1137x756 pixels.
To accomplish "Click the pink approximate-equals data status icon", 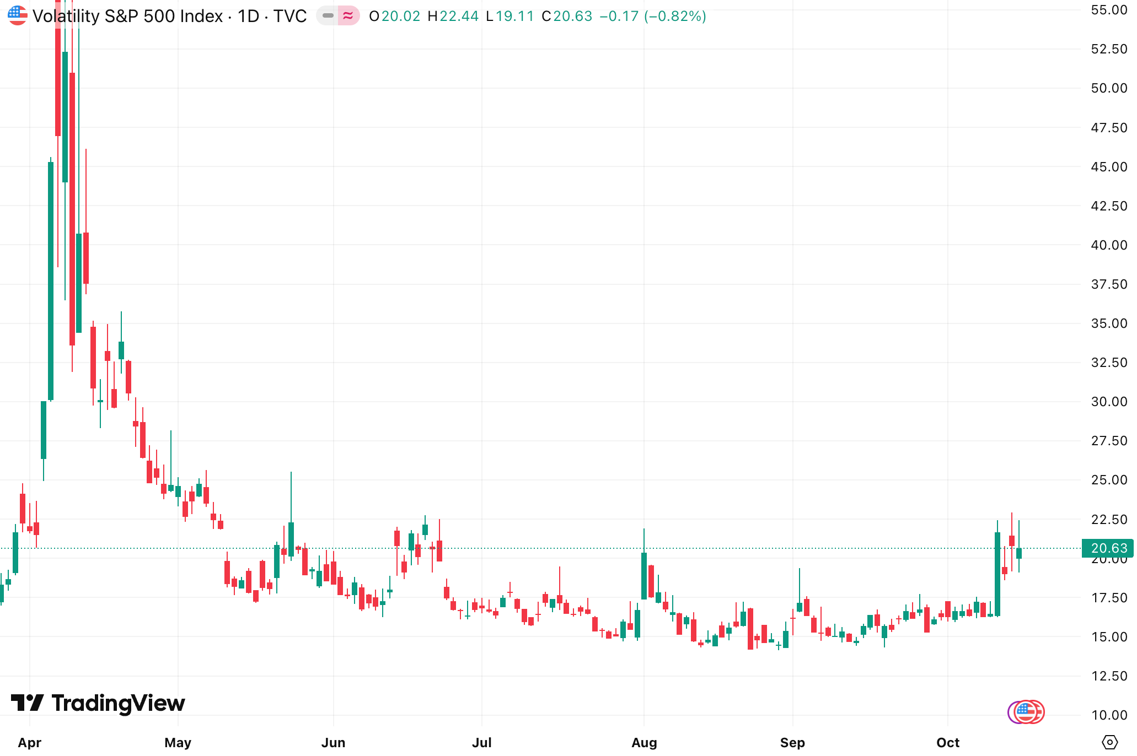I will click(x=348, y=15).
